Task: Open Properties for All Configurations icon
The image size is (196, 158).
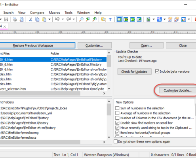Action: pos(177,19)
